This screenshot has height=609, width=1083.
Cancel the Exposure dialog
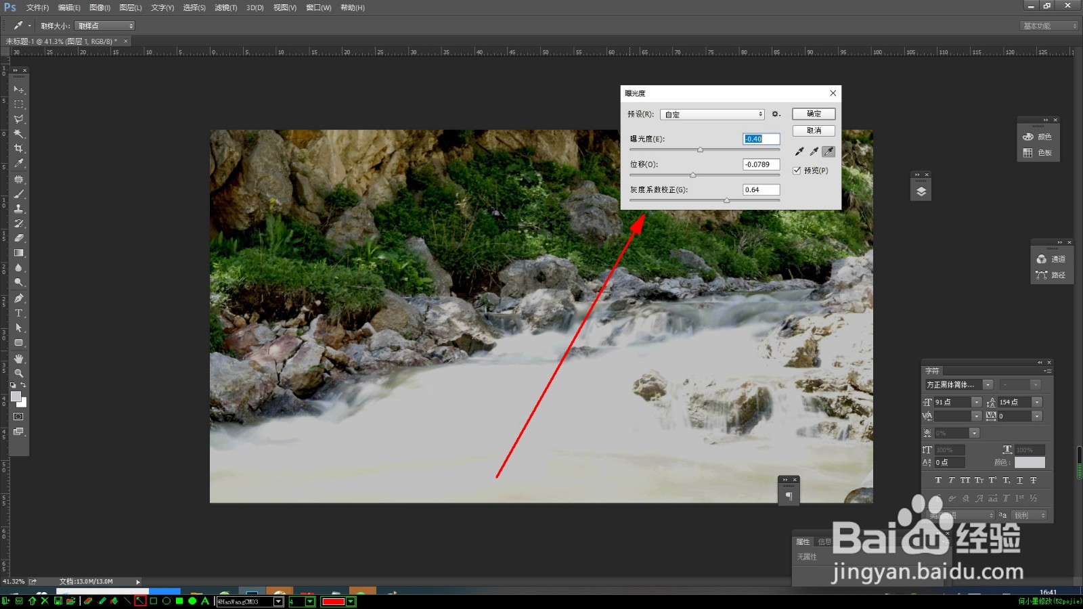[x=814, y=131]
